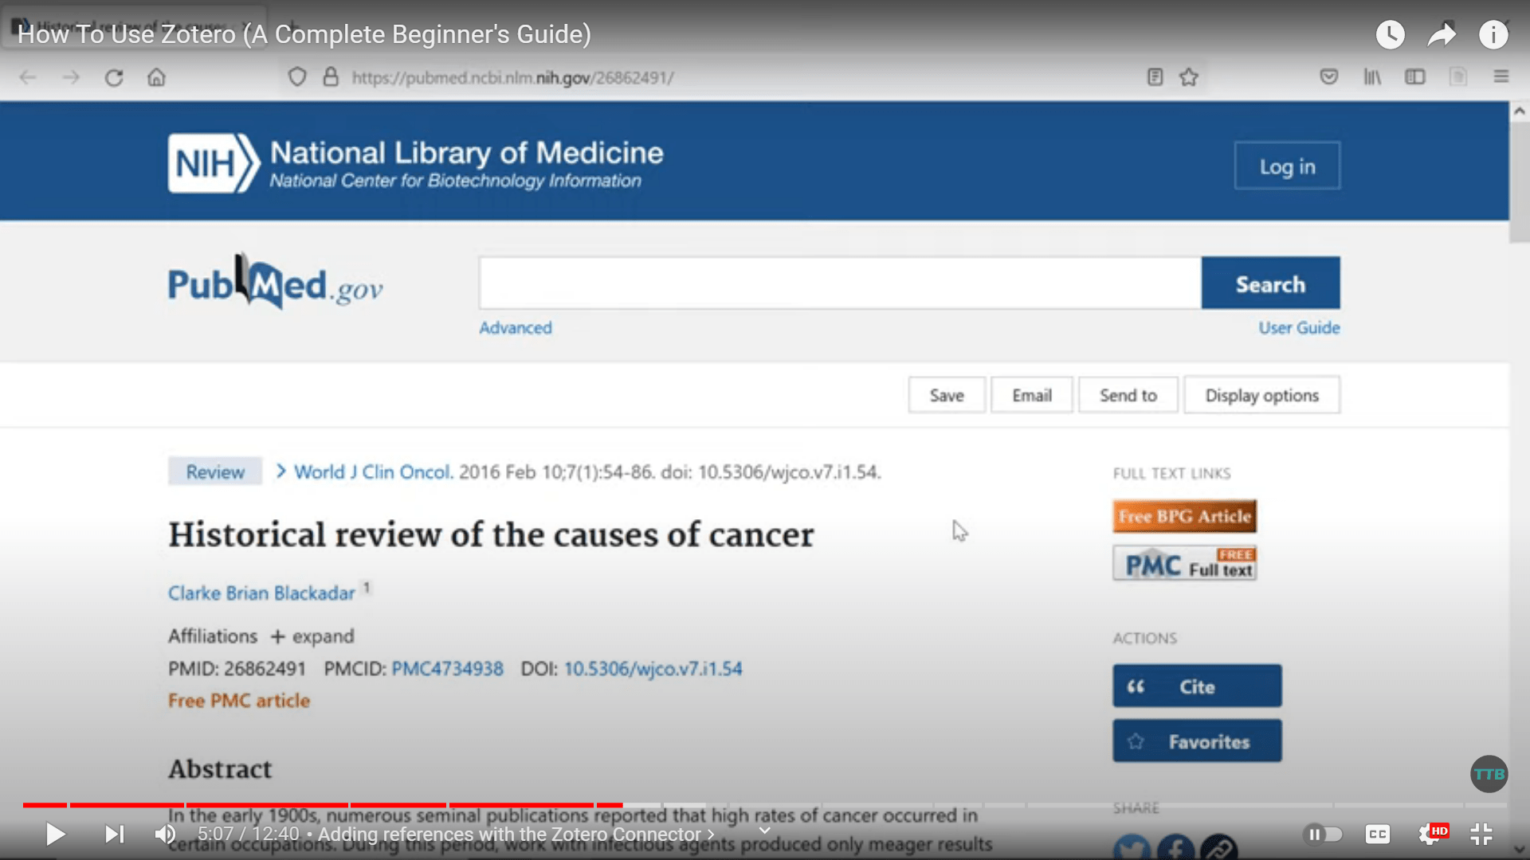1530x860 pixels.
Task: Click YouTube watch later clock icon
Action: point(1390,34)
